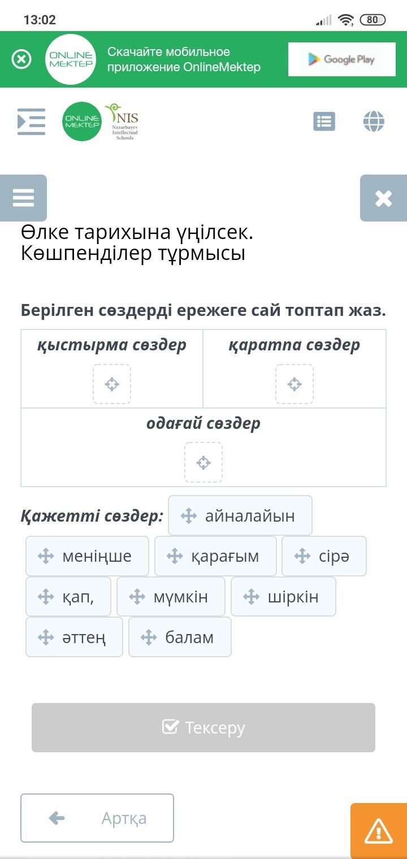Click the NIS Nazarbayev Intellectual Schools logo

coord(123,122)
